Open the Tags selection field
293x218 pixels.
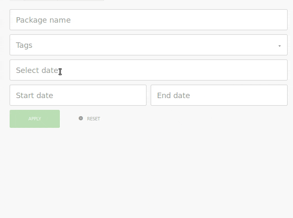(149, 45)
